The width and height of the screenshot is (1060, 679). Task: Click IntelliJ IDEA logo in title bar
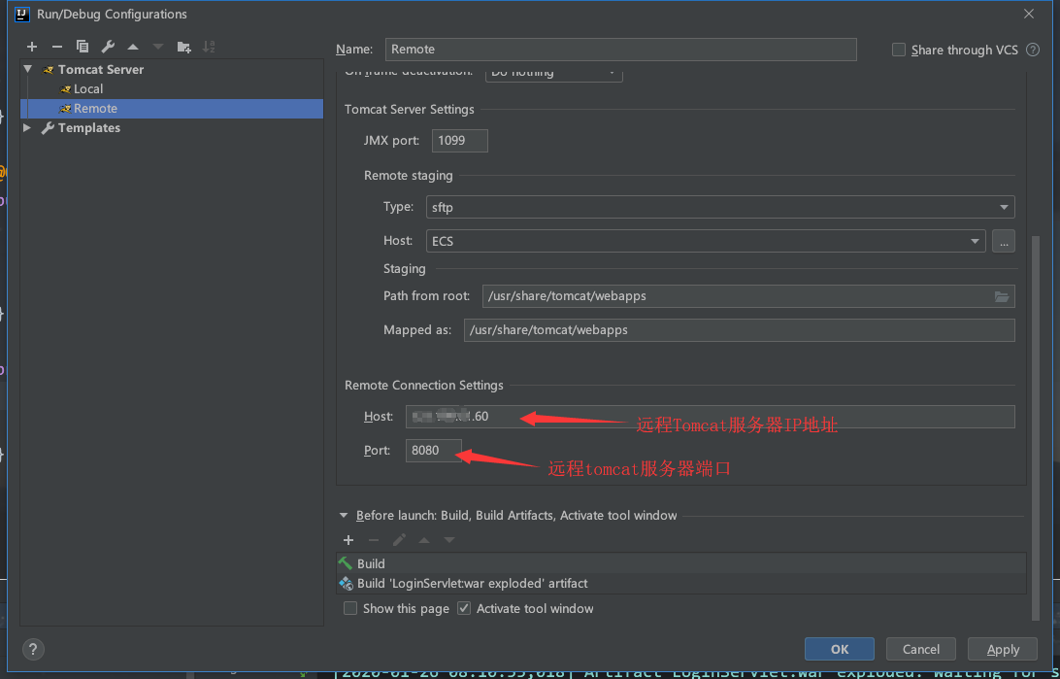(22, 14)
